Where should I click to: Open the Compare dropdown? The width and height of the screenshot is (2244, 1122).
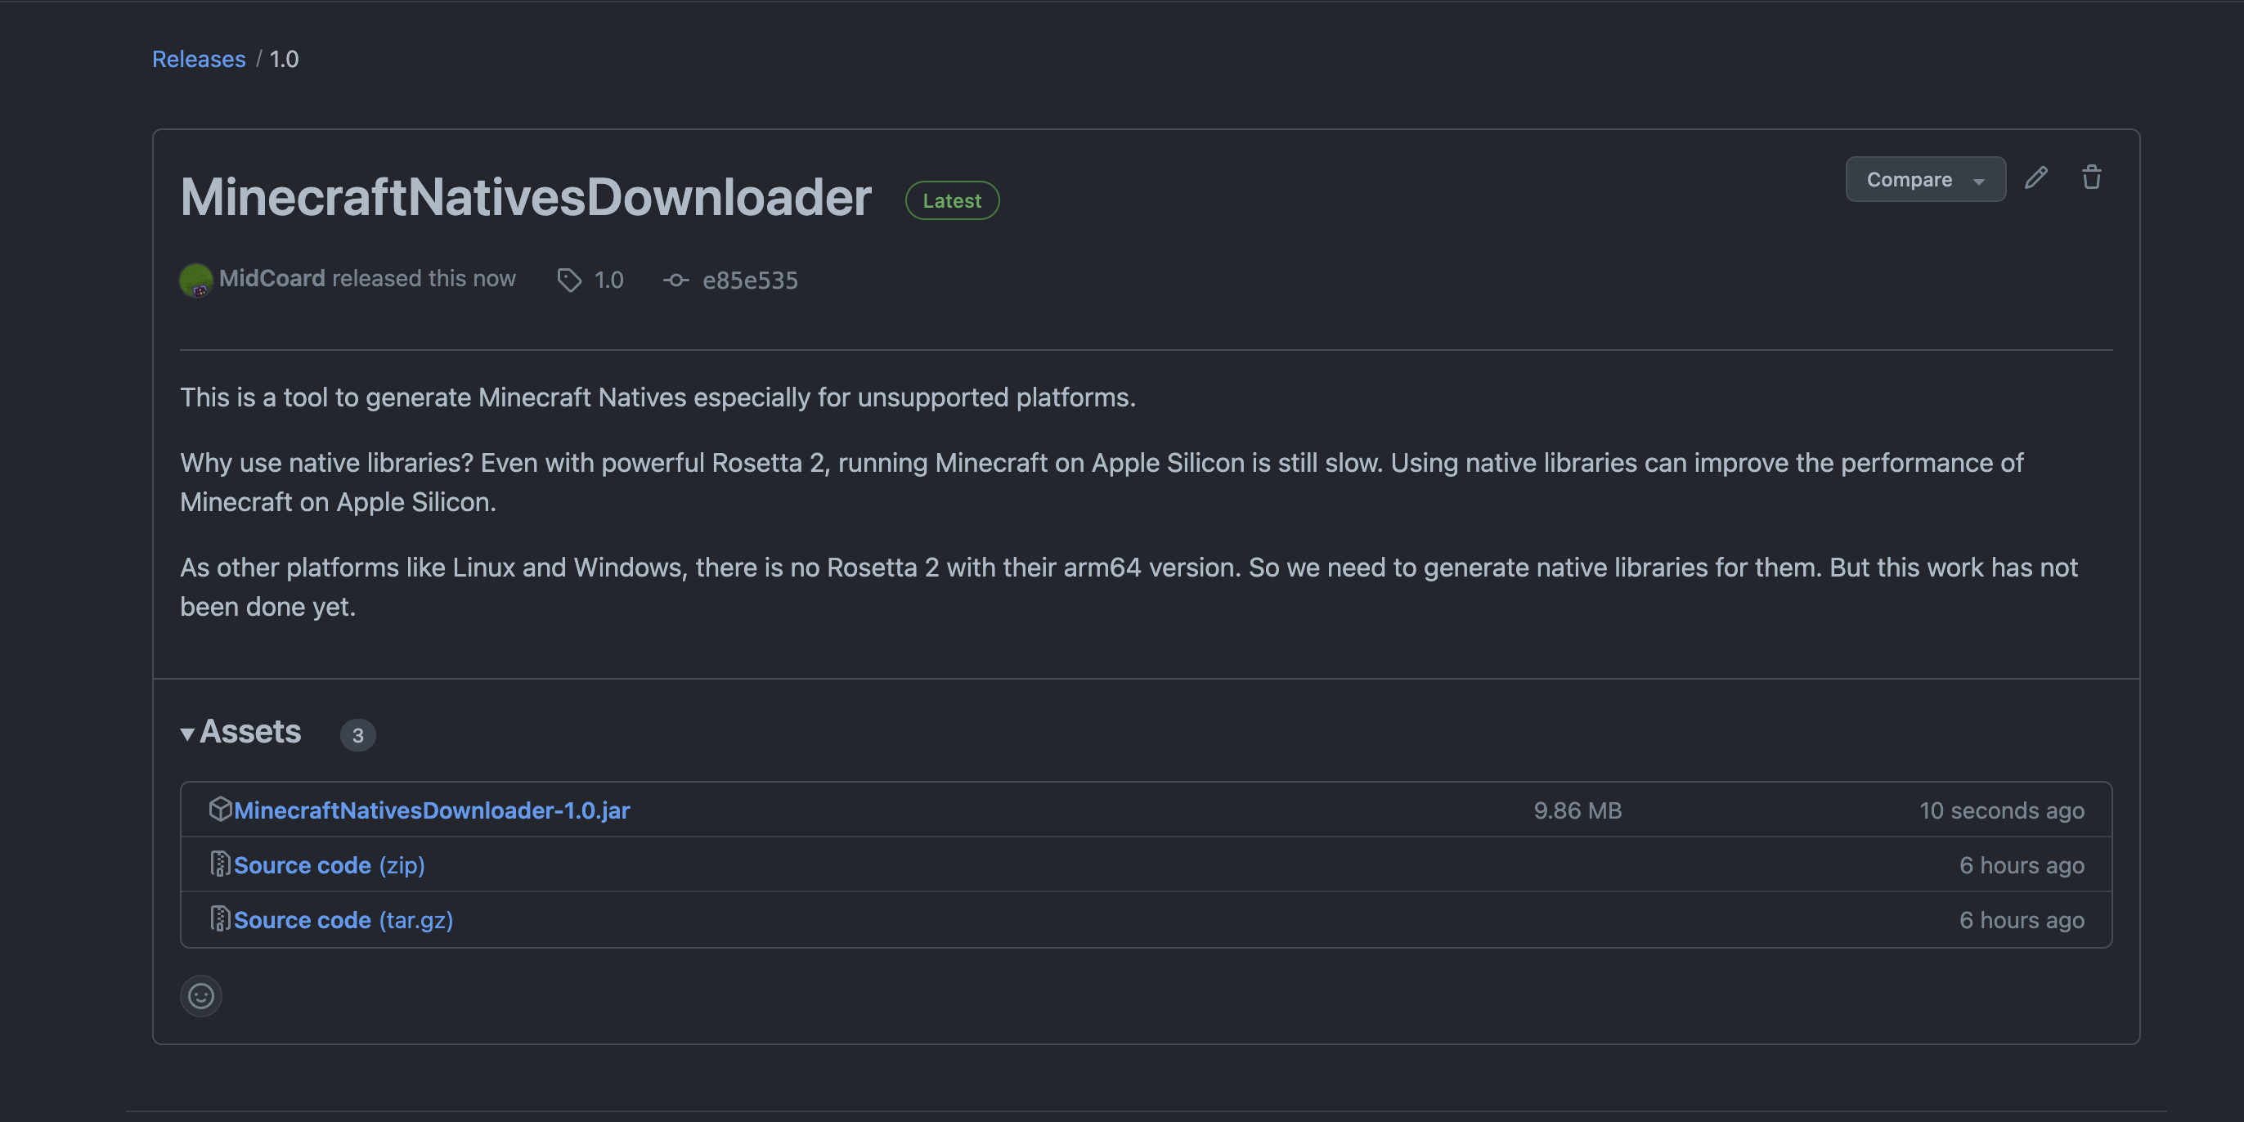click(1924, 179)
